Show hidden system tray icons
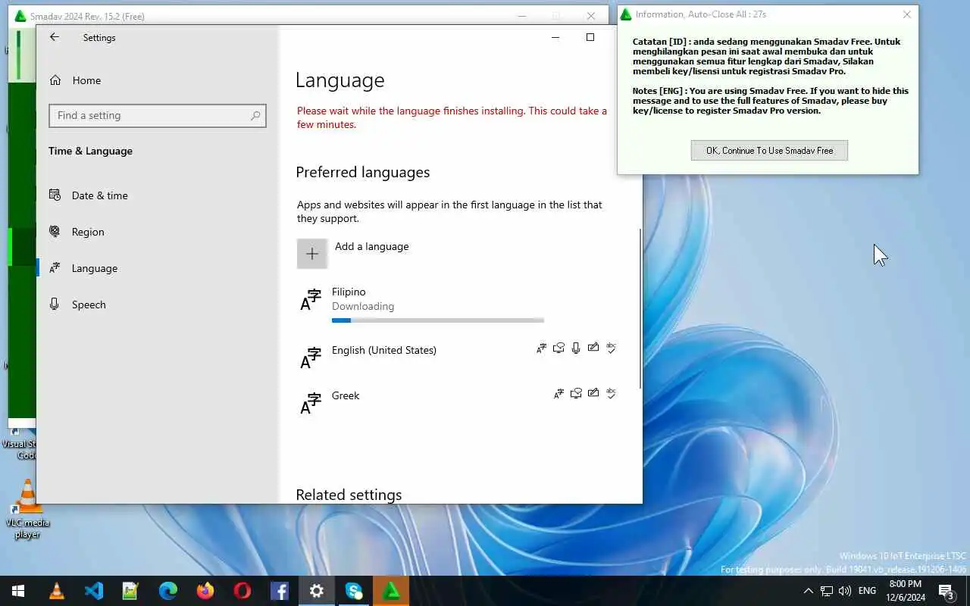This screenshot has height=606, width=970. click(808, 591)
